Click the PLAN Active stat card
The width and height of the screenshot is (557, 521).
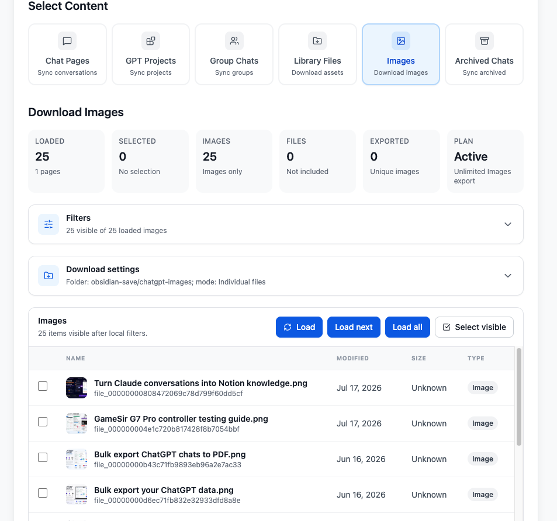(485, 161)
